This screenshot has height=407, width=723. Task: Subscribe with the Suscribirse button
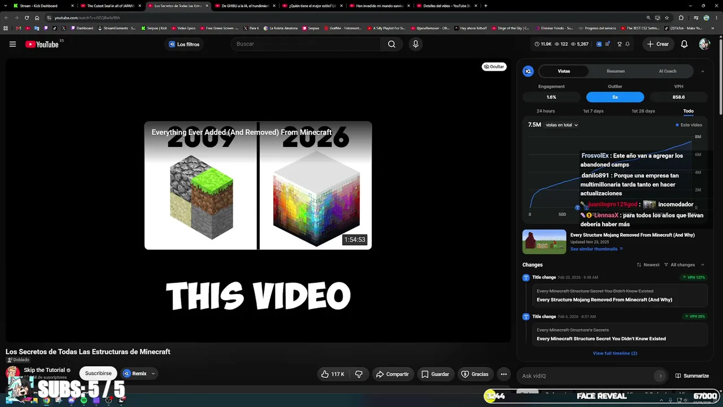tap(98, 374)
